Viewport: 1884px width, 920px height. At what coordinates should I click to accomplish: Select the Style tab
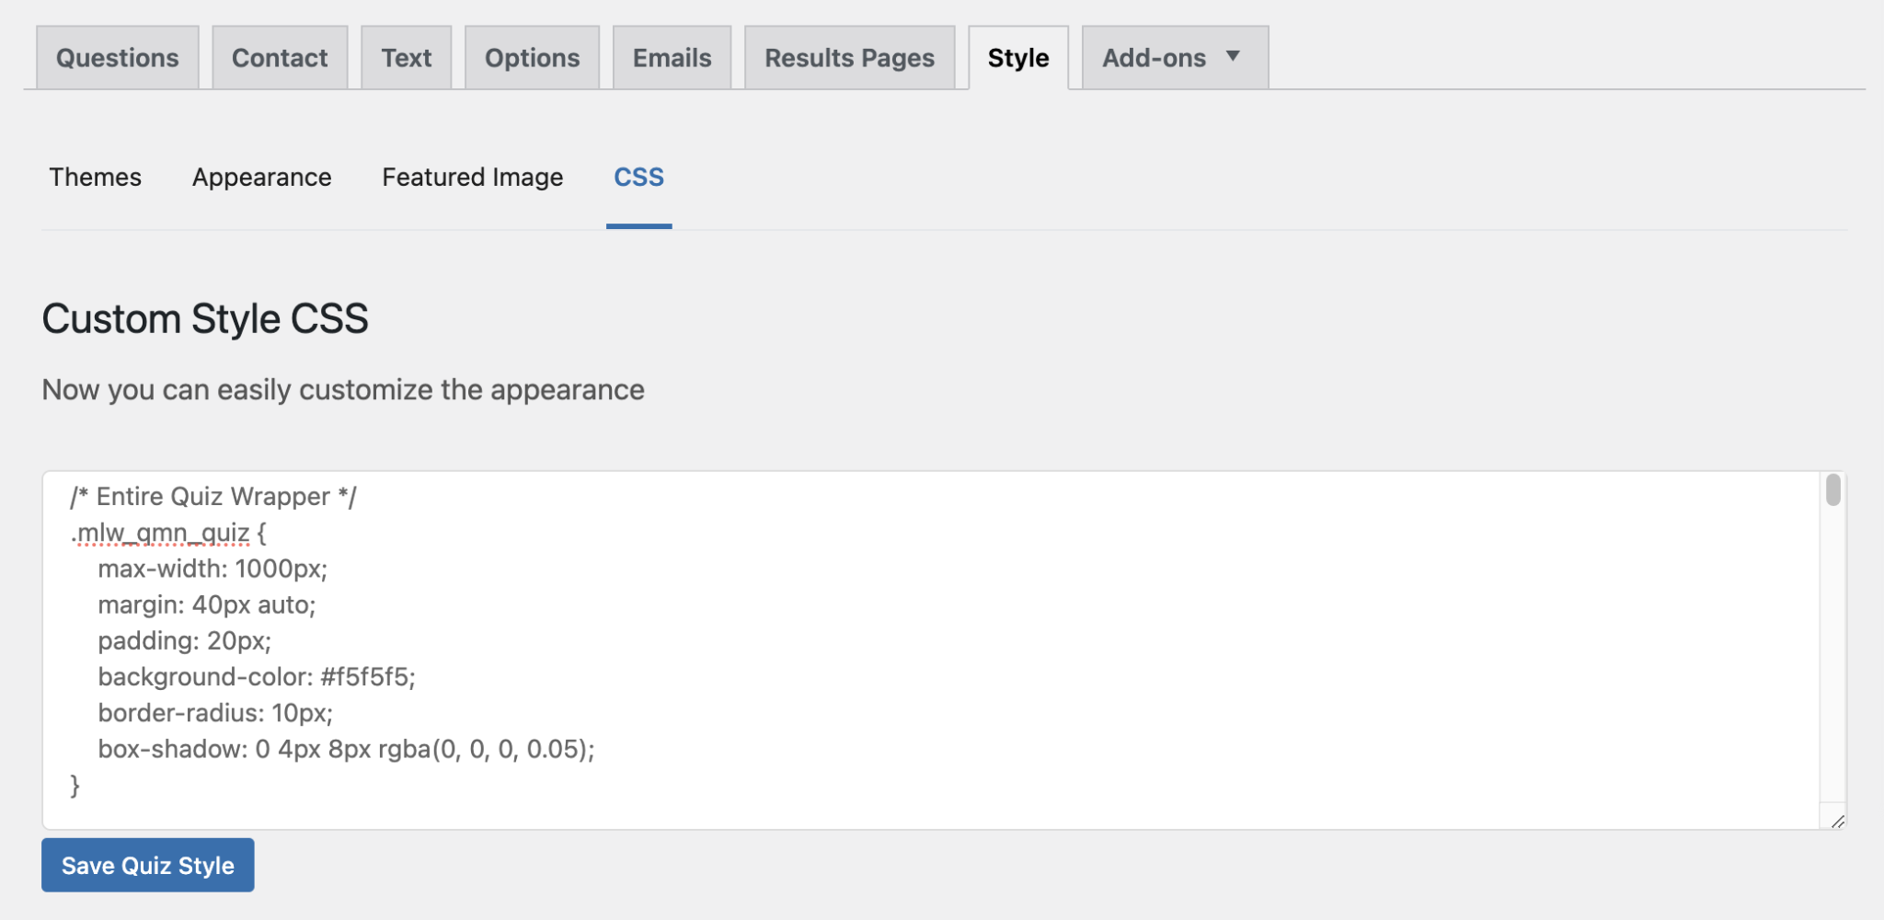pyautogui.click(x=1017, y=57)
